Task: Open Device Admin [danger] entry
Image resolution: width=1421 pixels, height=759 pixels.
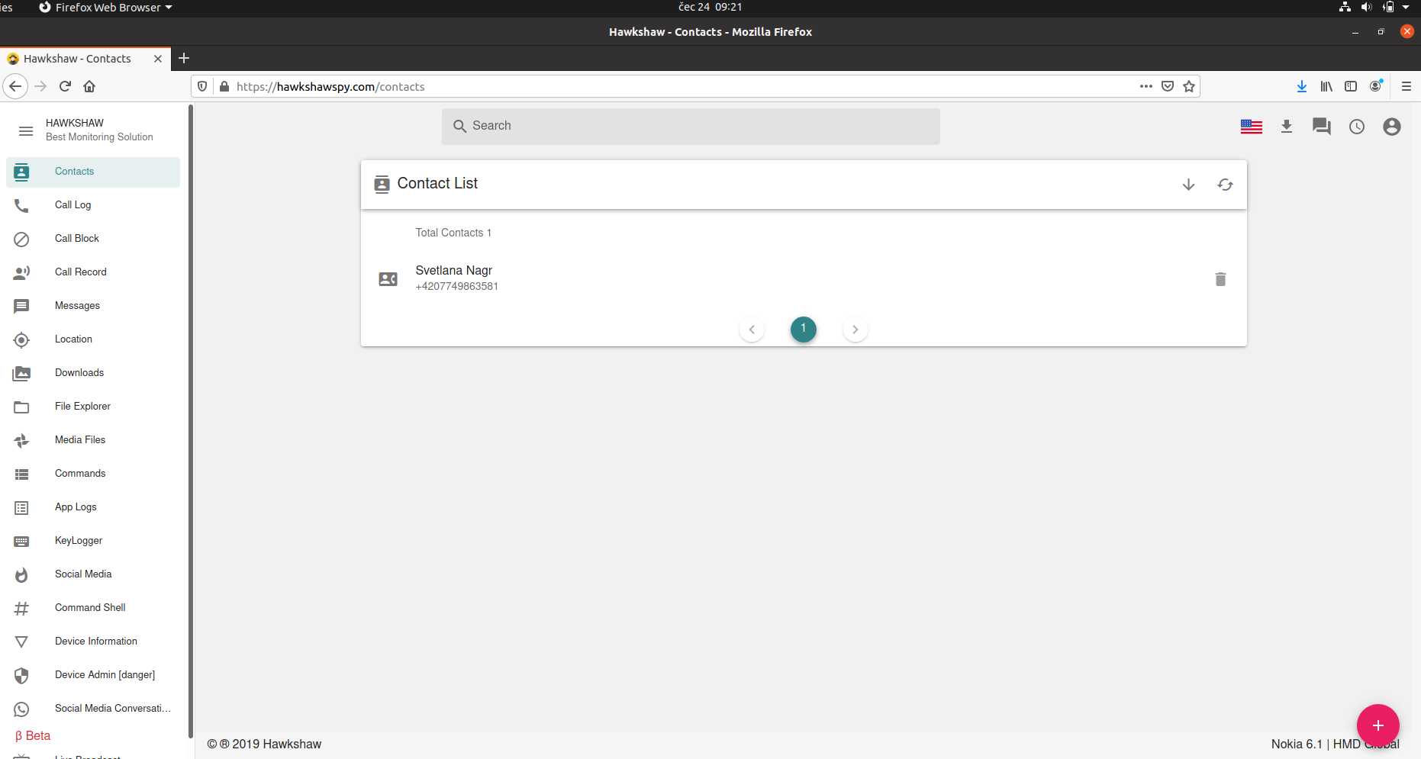Action: 93,675
